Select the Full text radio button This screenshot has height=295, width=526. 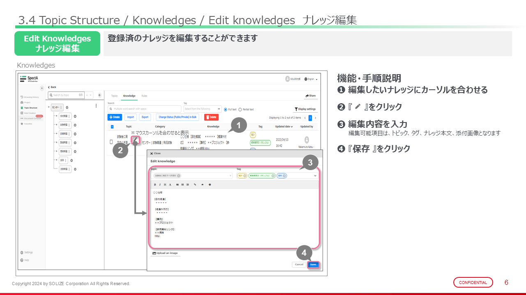coord(226,109)
